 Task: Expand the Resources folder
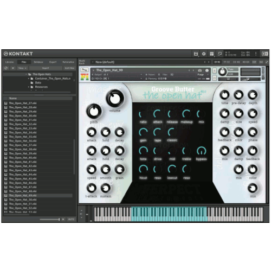pos(29,87)
